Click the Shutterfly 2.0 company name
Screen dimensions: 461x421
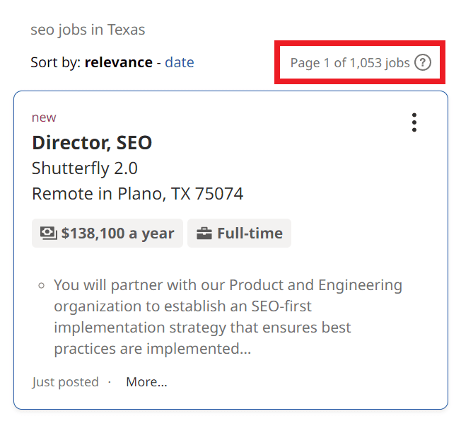[x=84, y=168]
